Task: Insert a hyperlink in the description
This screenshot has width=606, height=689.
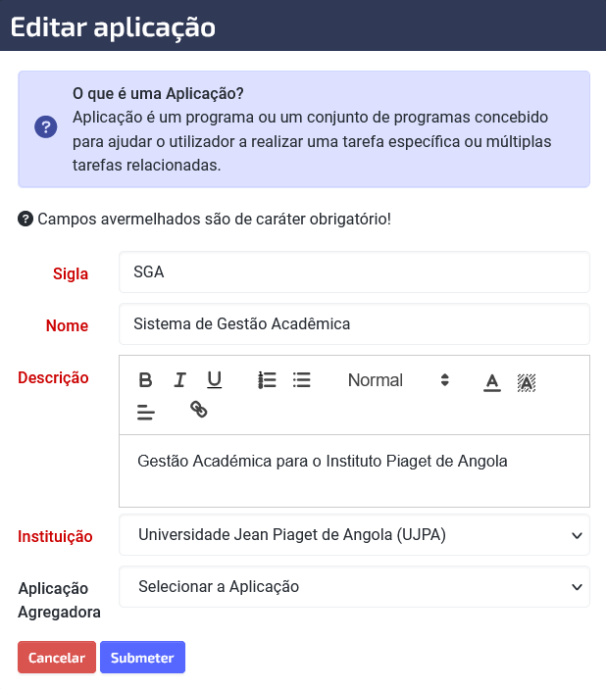Action: pos(199,410)
